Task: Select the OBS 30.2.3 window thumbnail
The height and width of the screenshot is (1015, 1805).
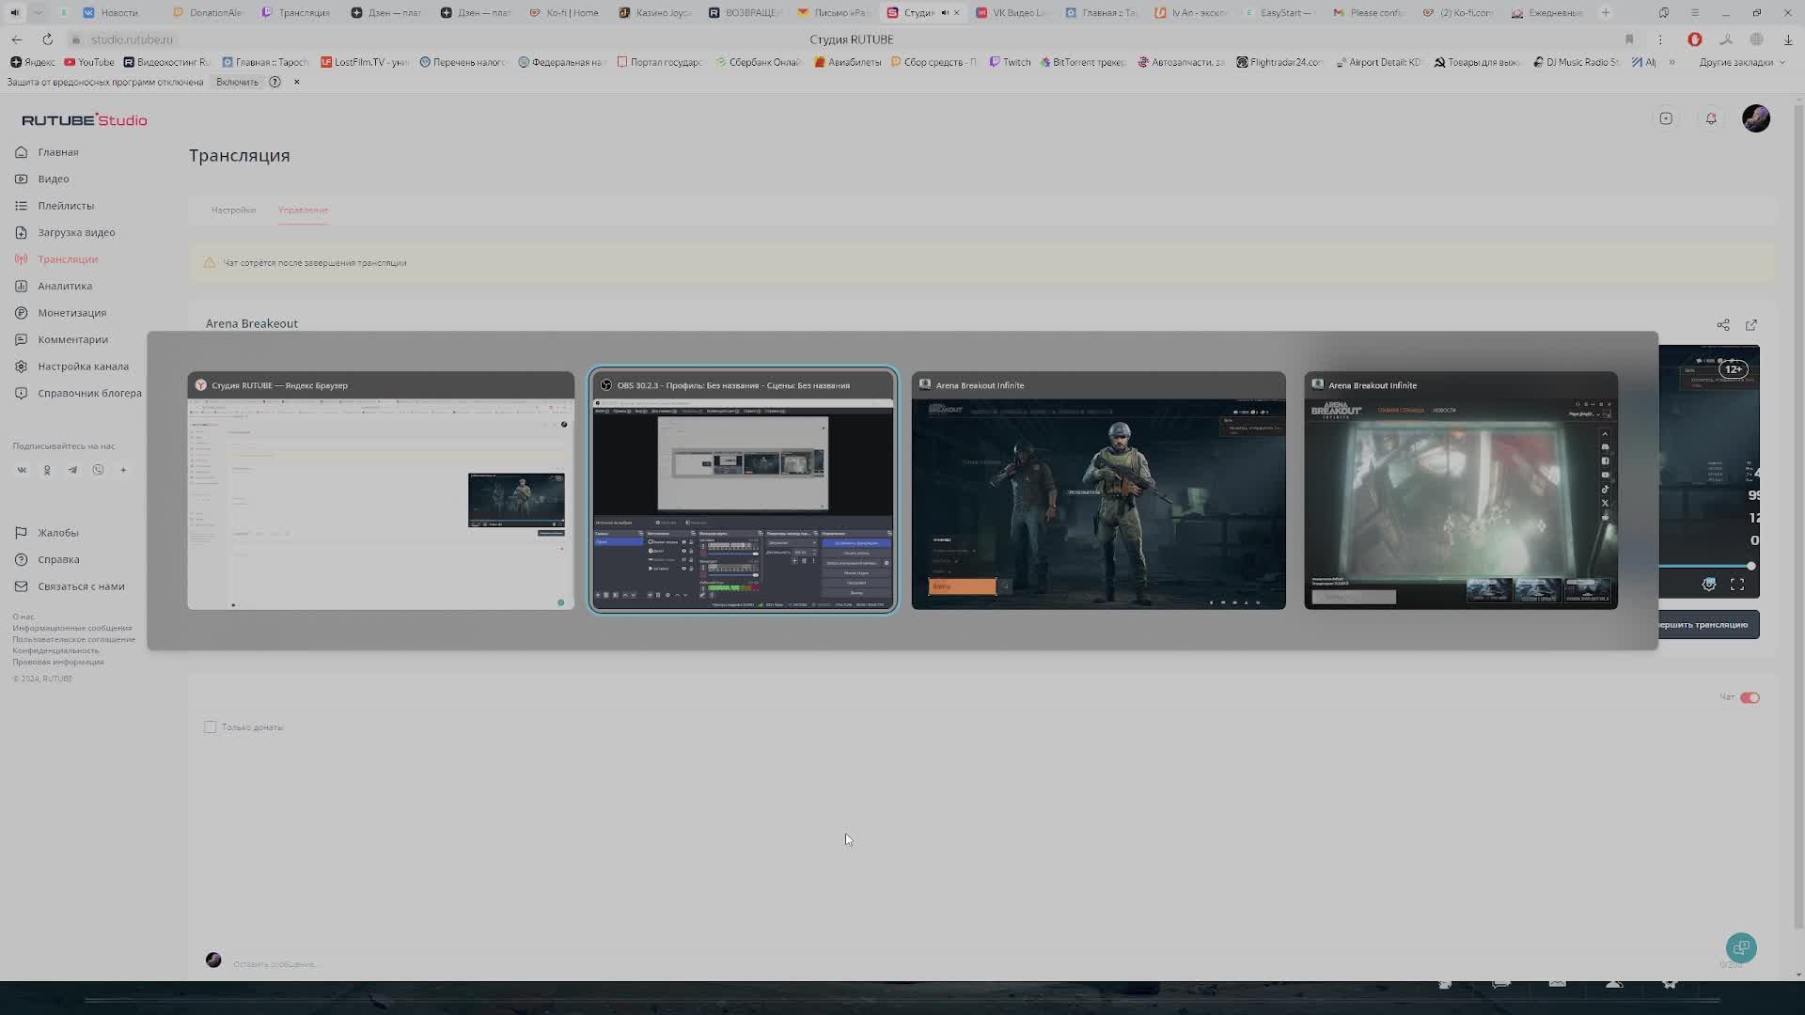Action: (x=743, y=490)
